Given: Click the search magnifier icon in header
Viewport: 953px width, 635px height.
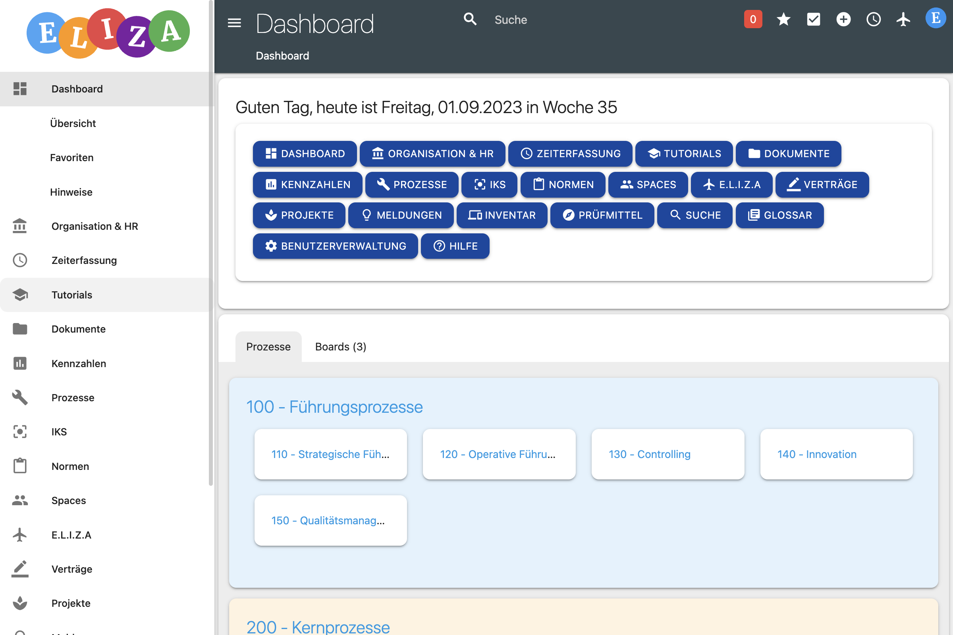Looking at the screenshot, I should [x=470, y=19].
